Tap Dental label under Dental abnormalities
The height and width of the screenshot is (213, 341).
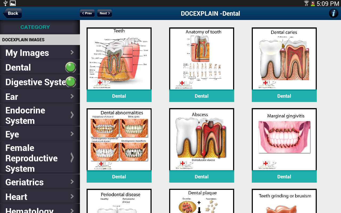(x=119, y=177)
